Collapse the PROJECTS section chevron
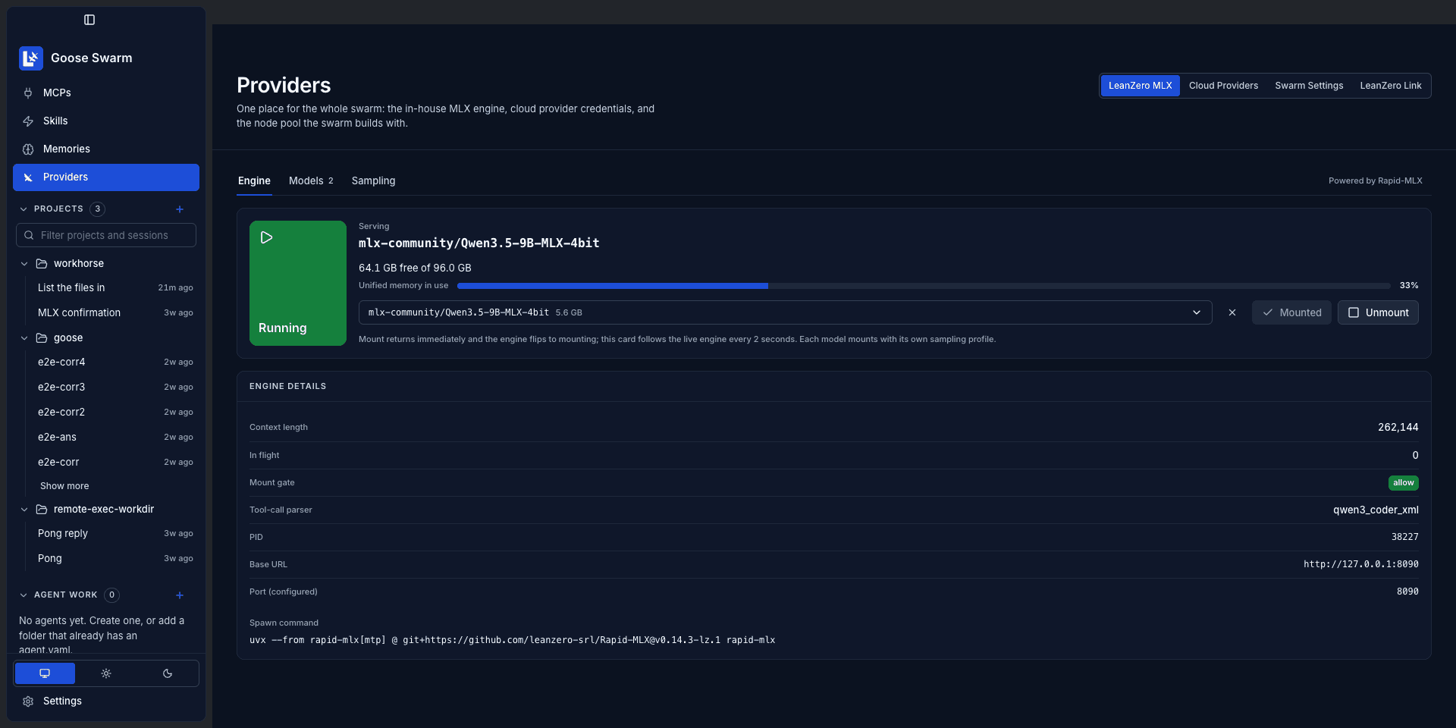1456x728 pixels. pyautogui.click(x=24, y=209)
